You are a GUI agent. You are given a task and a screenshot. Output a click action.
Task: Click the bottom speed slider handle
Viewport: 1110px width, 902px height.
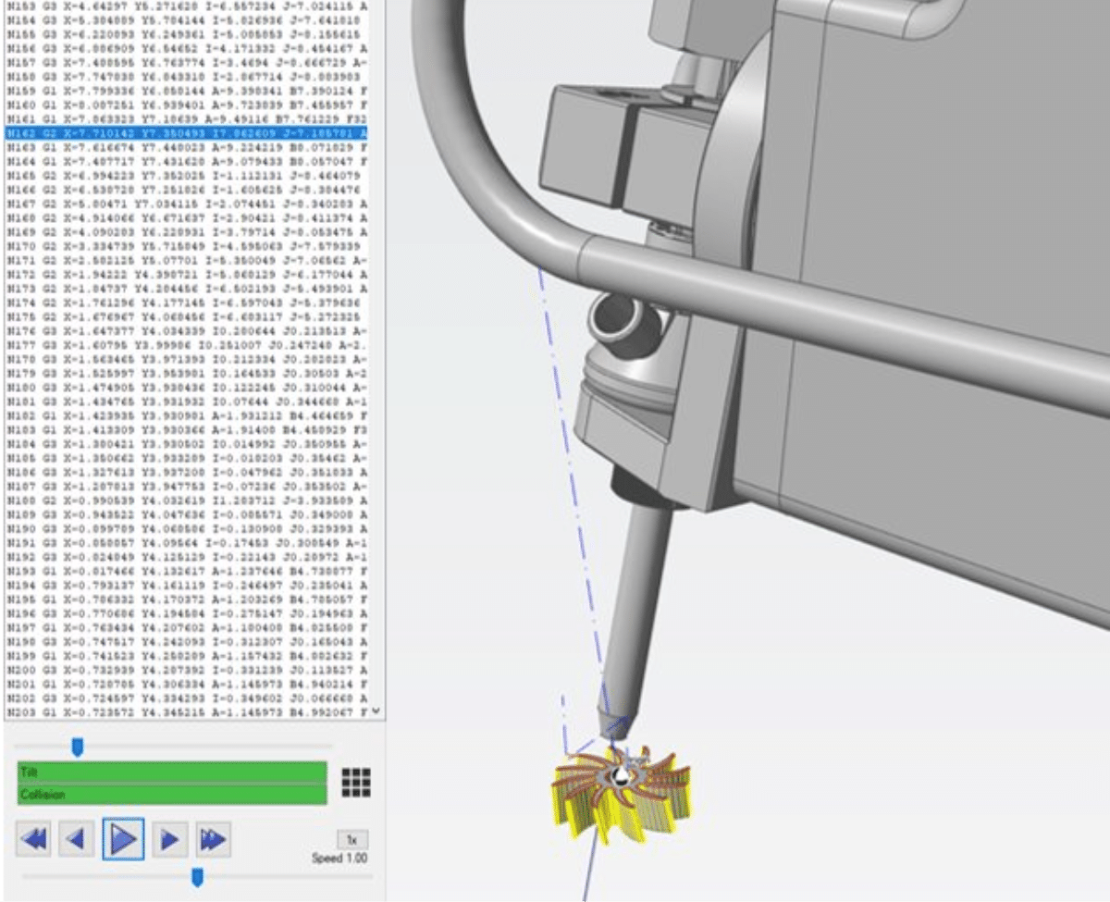194,877
